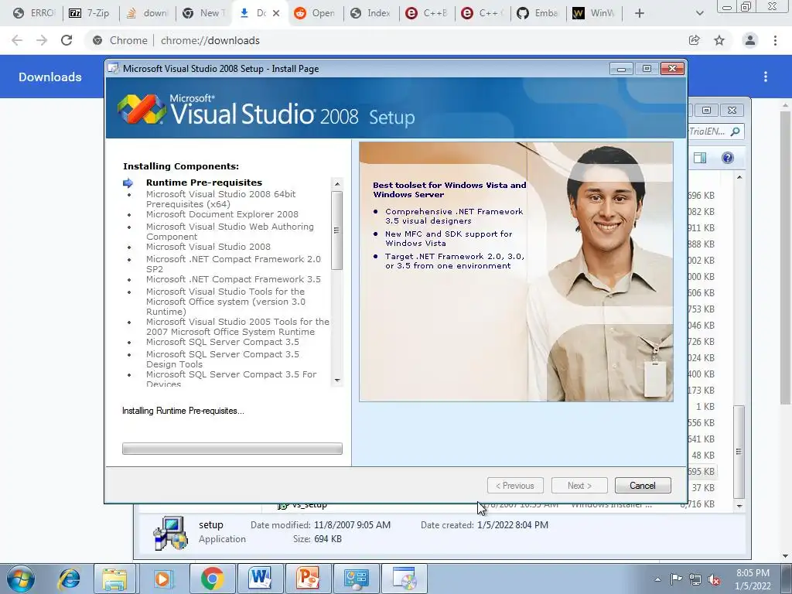The image size is (792, 594).
Task: Click the component list scrollbar thumb
Action: click(x=337, y=230)
